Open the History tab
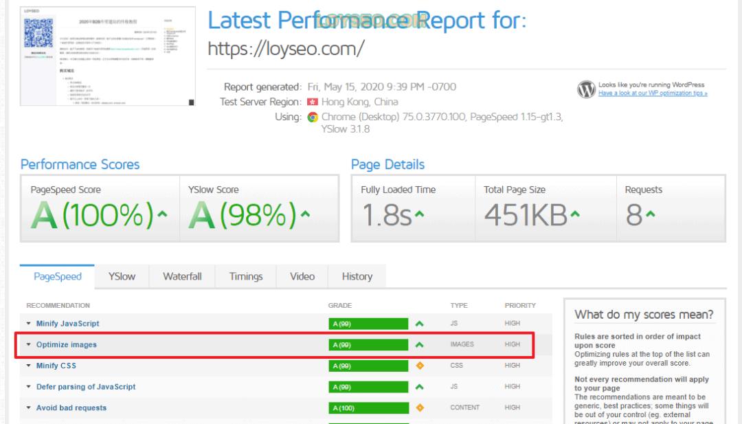 click(357, 276)
